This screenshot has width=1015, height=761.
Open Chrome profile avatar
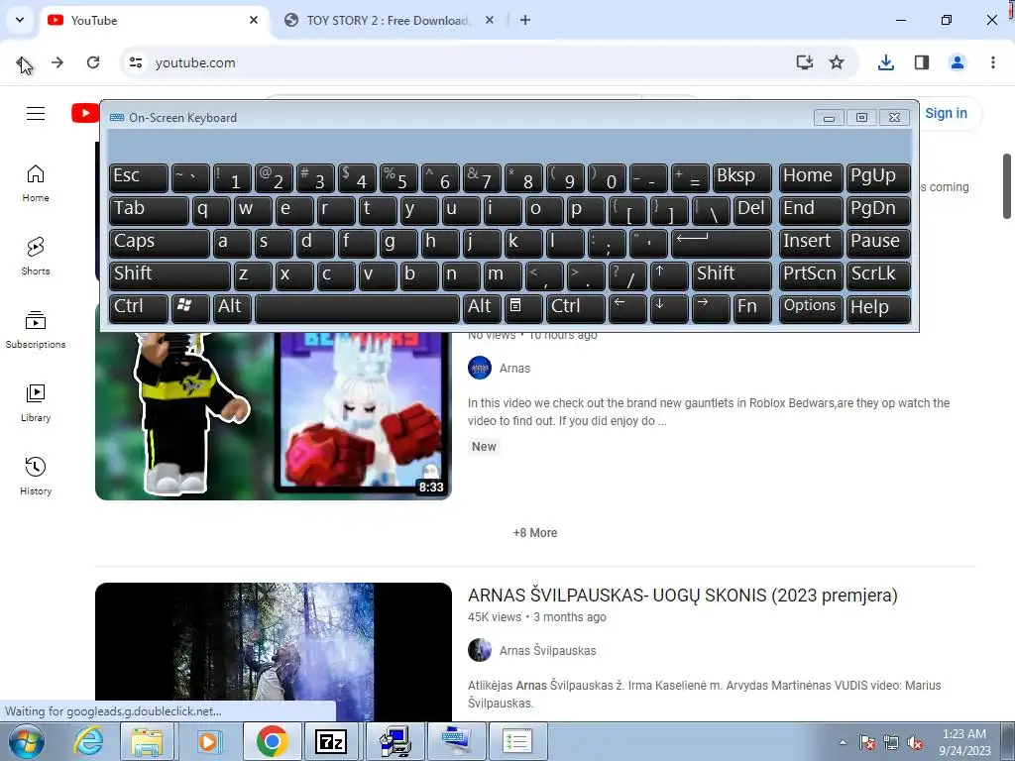coord(957,62)
